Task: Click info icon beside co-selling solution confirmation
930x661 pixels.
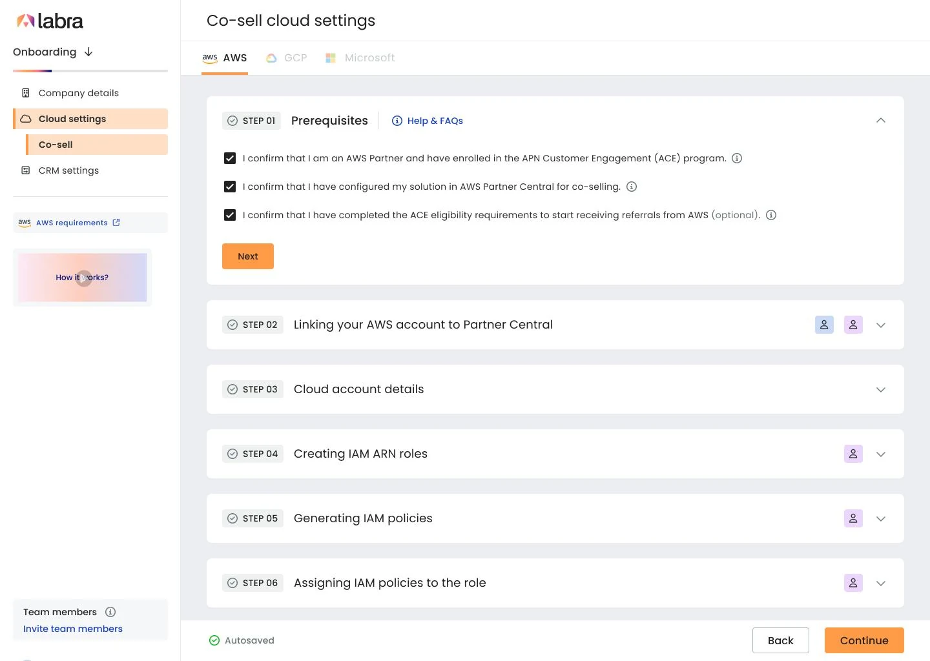Action: [x=632, y=187]
